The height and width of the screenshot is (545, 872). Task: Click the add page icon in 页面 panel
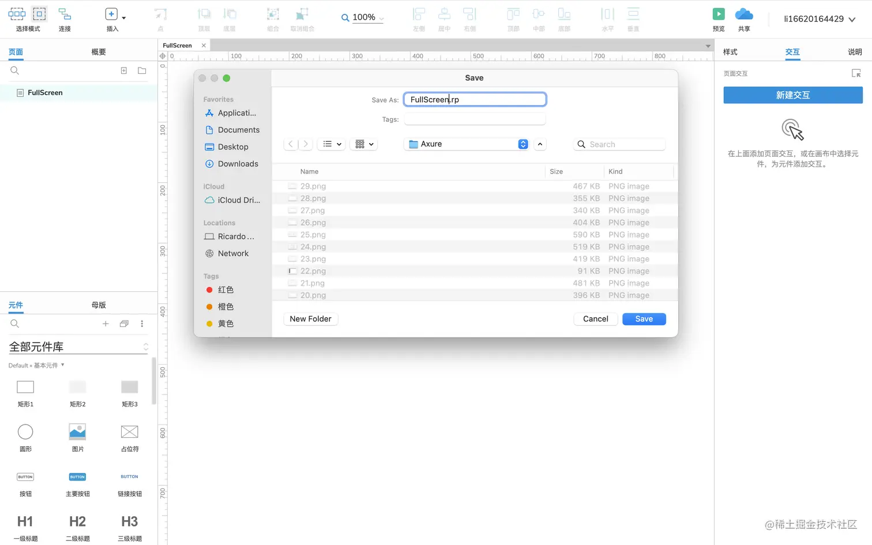pos(123,70)
